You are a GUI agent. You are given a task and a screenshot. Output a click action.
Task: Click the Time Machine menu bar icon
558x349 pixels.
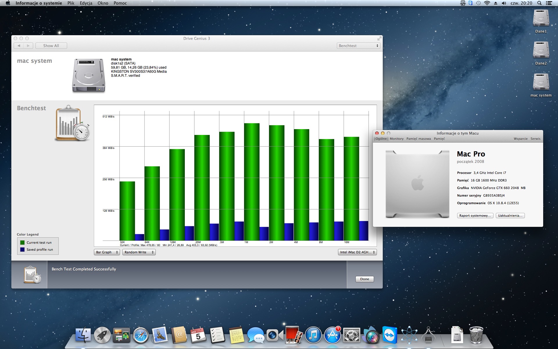coord(478,3)
